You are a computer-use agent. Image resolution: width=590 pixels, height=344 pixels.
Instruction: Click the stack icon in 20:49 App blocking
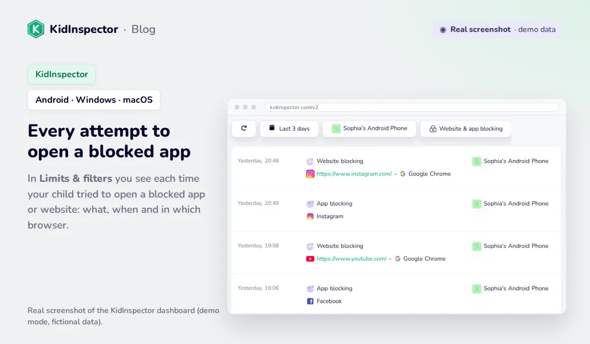310,203
